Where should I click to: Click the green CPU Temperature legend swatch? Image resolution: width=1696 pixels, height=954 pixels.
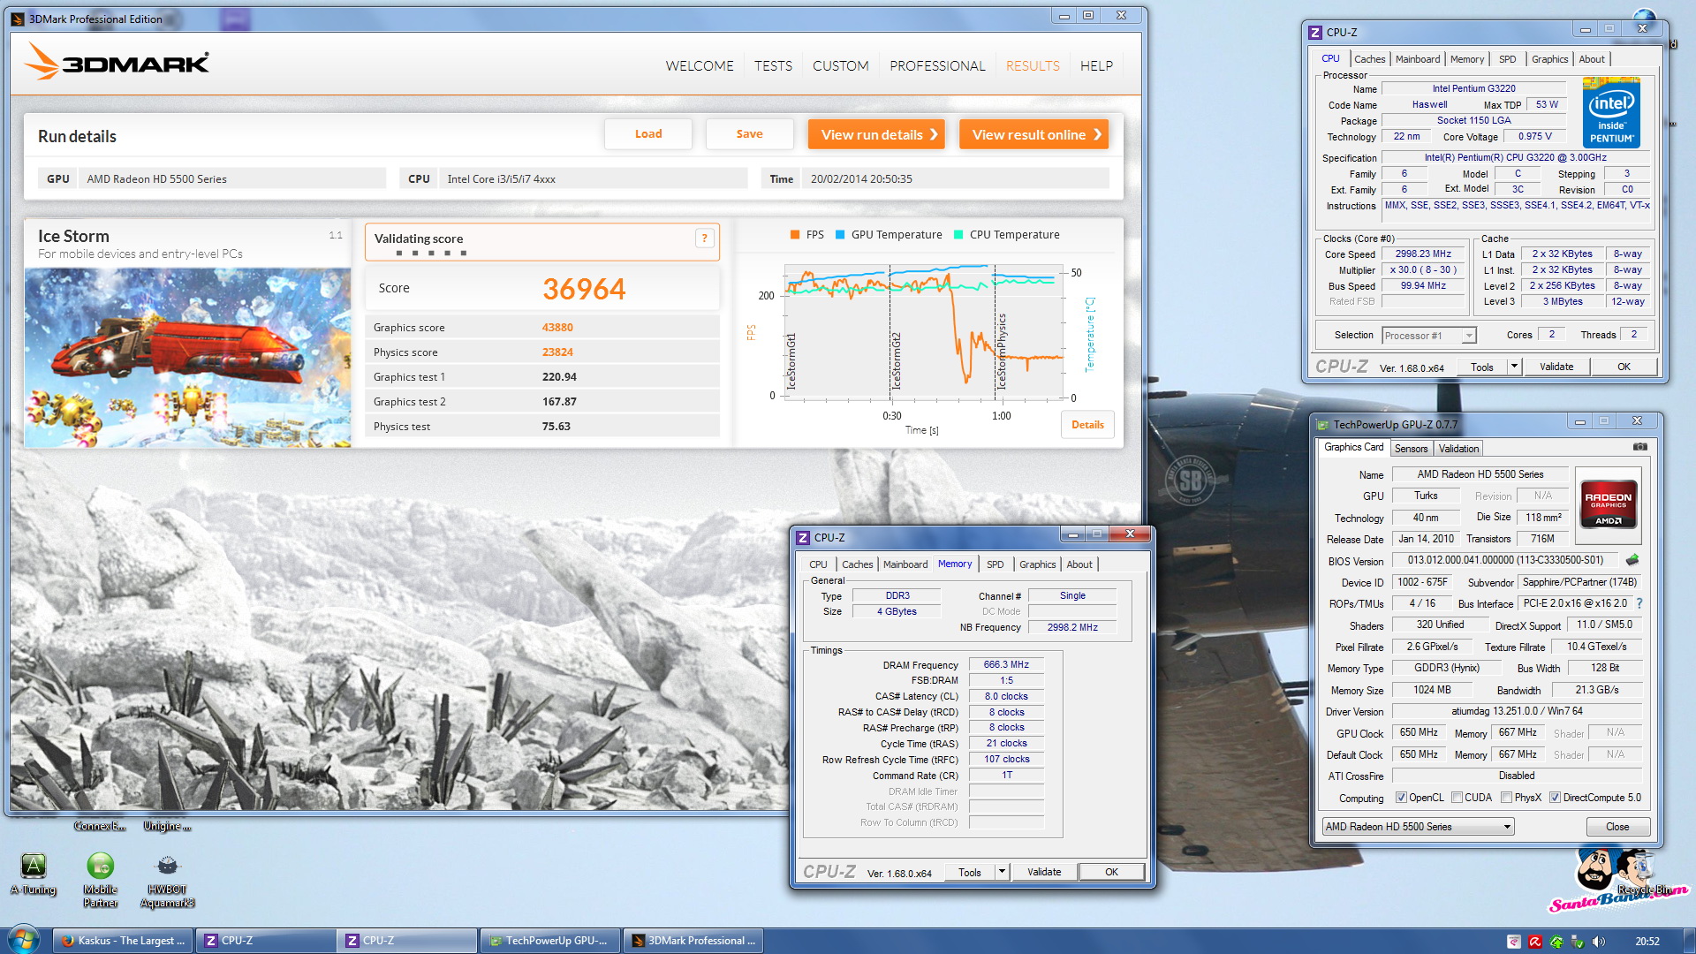(959, 235)
